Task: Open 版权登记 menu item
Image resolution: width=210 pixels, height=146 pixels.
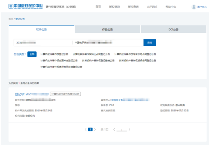Action: (x=114, y=7)
